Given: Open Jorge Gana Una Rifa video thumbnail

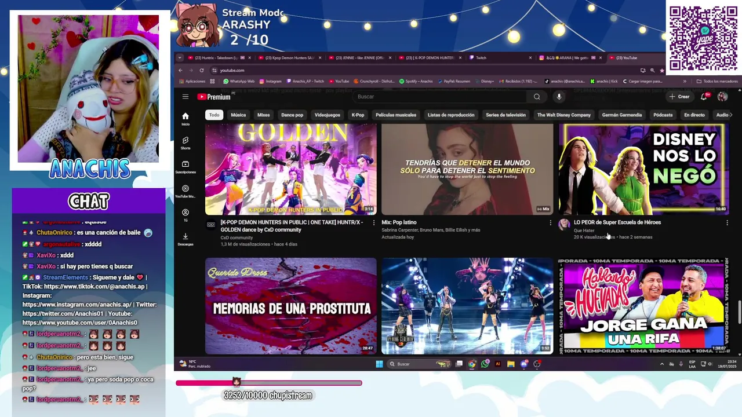Looking at the screenshot, I should [643, 306].
